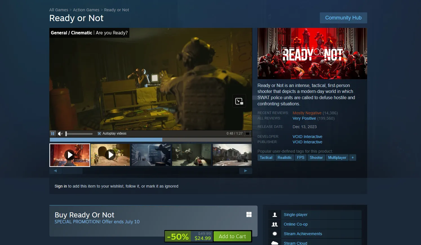
Task: Play the second trailer thumbnail
Action: tap(110, 155)
